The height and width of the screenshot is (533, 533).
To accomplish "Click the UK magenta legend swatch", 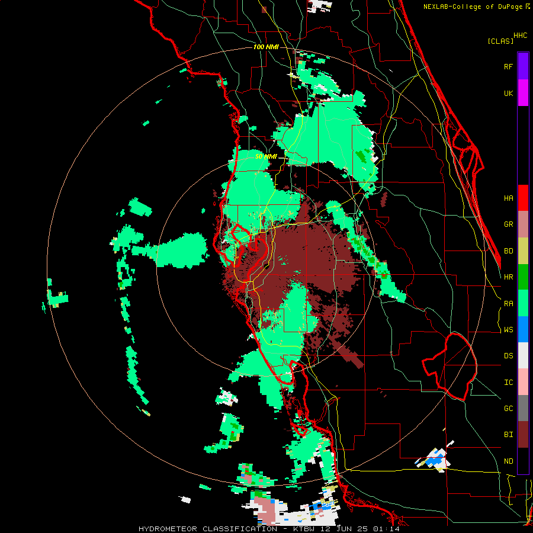I will point(523,93).
